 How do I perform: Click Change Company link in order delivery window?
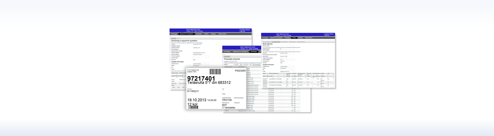click(329, 34)
